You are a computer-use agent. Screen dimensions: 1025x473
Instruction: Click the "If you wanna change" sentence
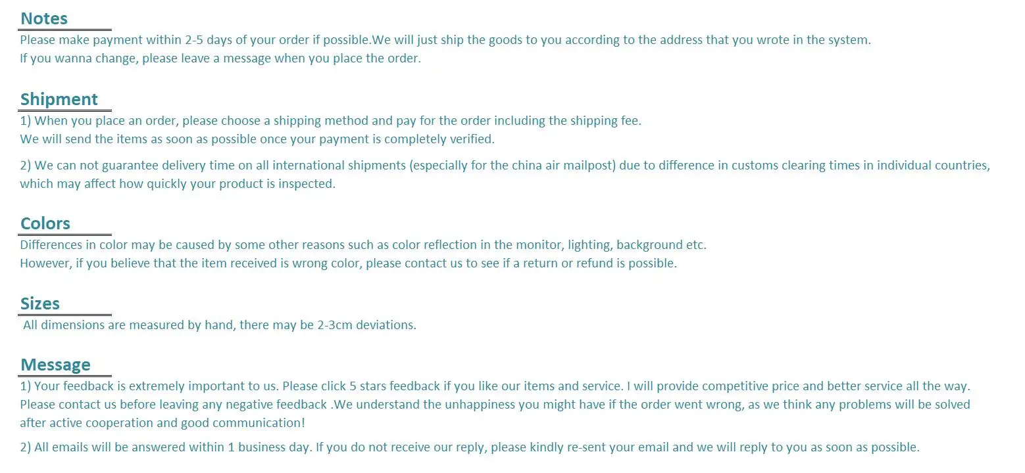point(220,58)
